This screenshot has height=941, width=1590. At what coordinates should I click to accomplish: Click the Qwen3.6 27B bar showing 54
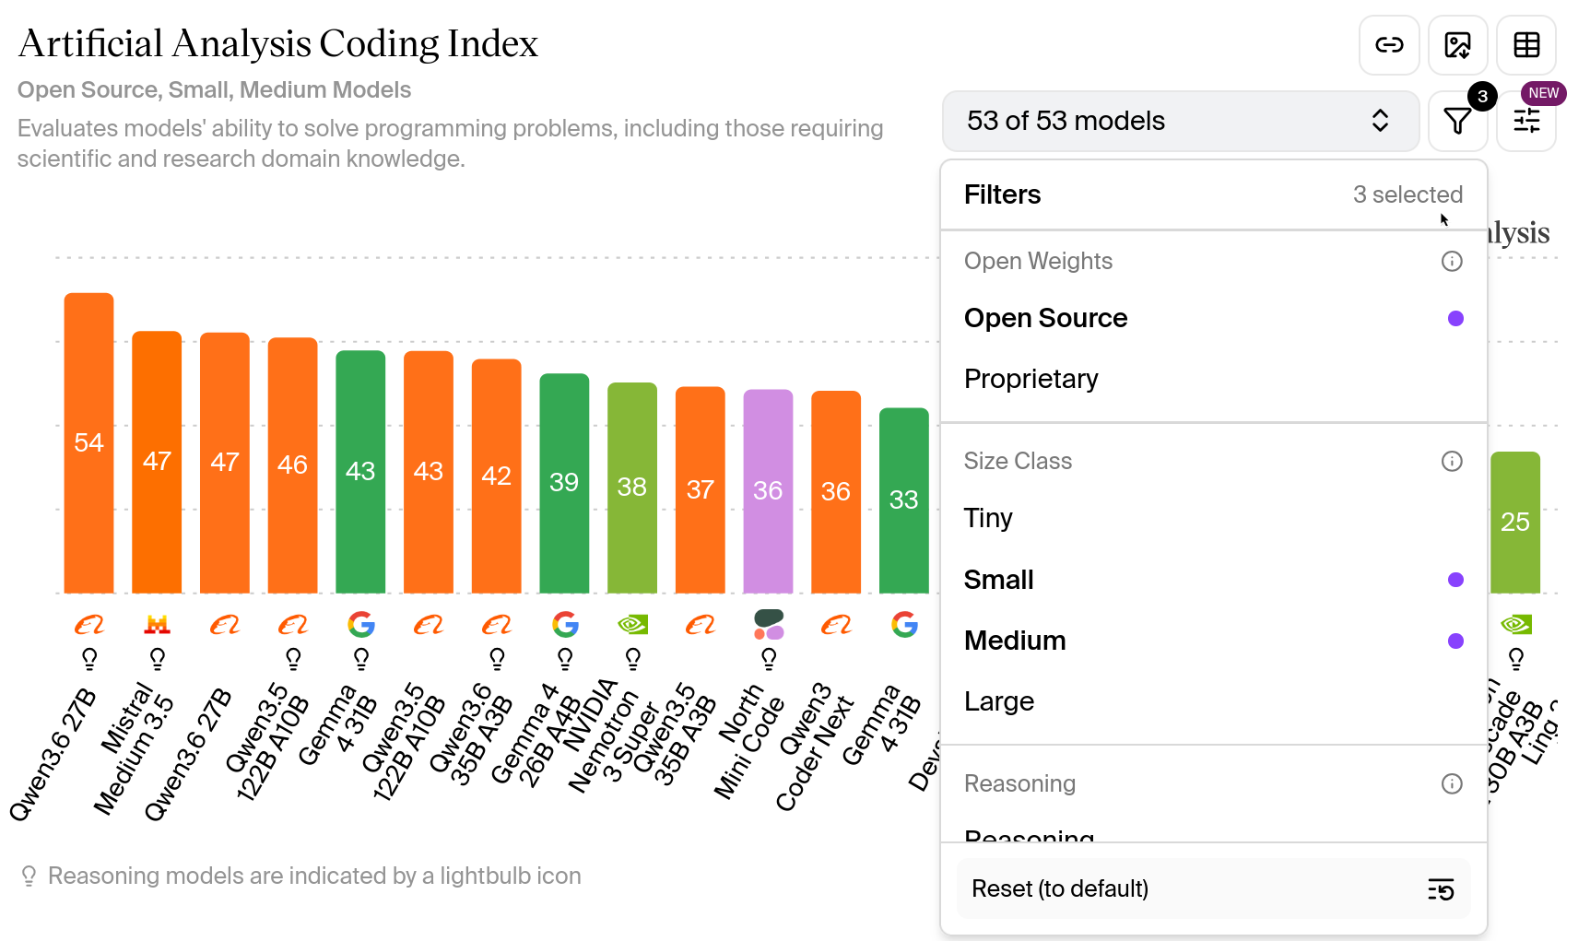tap(88, 443)
